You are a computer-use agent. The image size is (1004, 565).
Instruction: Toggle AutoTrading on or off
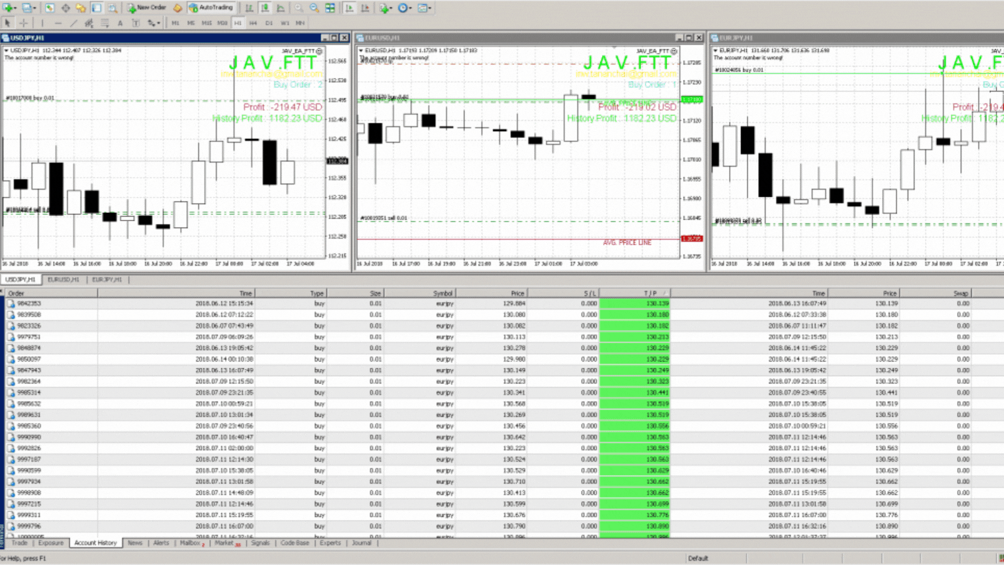[212, 8]
